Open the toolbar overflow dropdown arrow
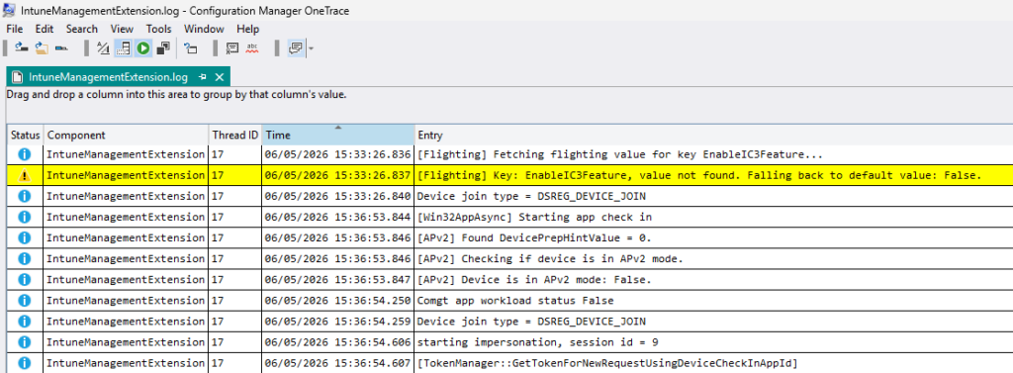Screen dimensions: 1013x373 311,48
